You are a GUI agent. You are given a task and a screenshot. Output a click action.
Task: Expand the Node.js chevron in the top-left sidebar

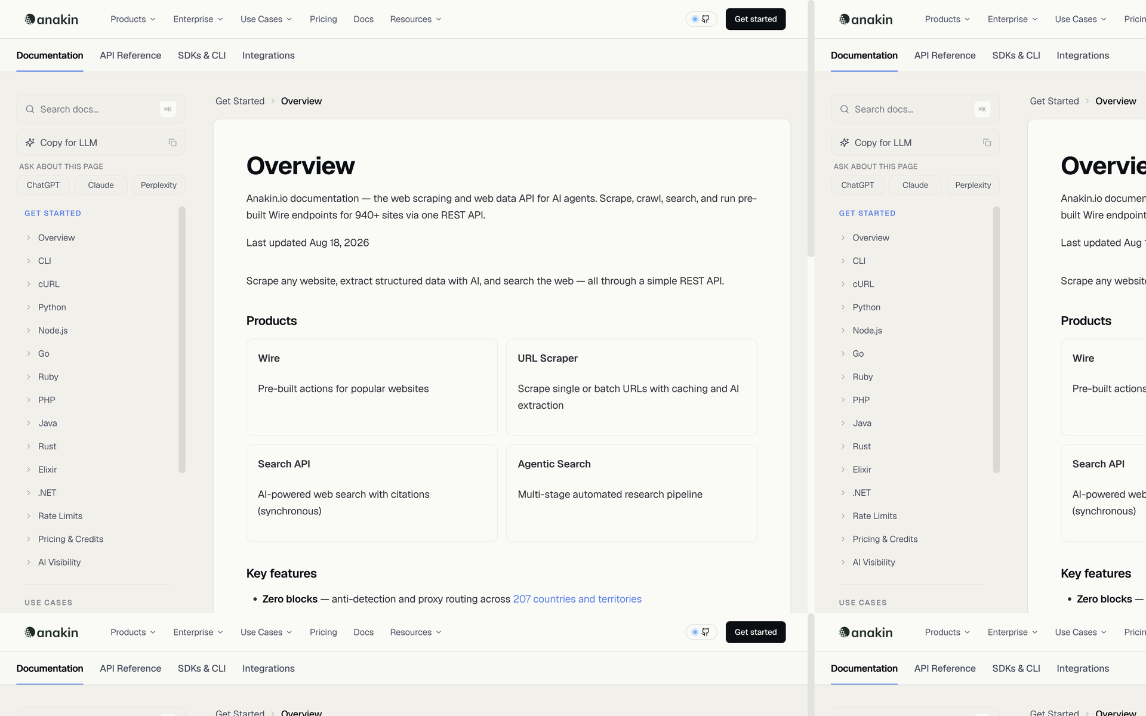click(28, 331)
